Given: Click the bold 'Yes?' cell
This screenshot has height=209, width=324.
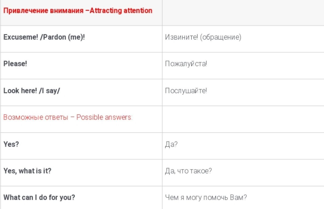Looking at the screenshot, I should click(11, 144).
